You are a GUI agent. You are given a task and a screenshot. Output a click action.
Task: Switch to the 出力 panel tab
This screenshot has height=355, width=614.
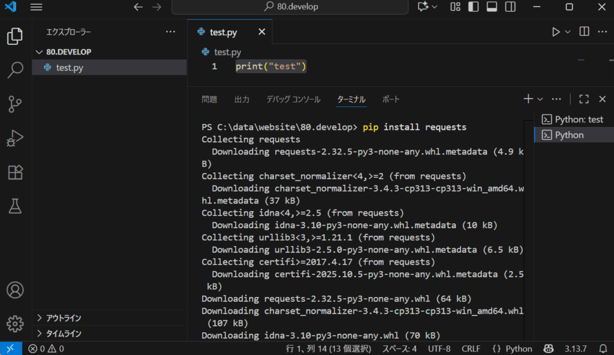point(242,99)
